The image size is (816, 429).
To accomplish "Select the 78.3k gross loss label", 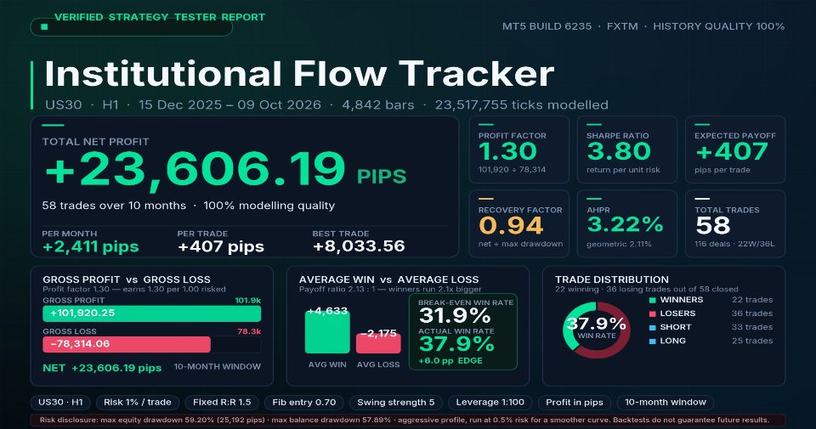I will pyautogui.click(x=249, y=331).
